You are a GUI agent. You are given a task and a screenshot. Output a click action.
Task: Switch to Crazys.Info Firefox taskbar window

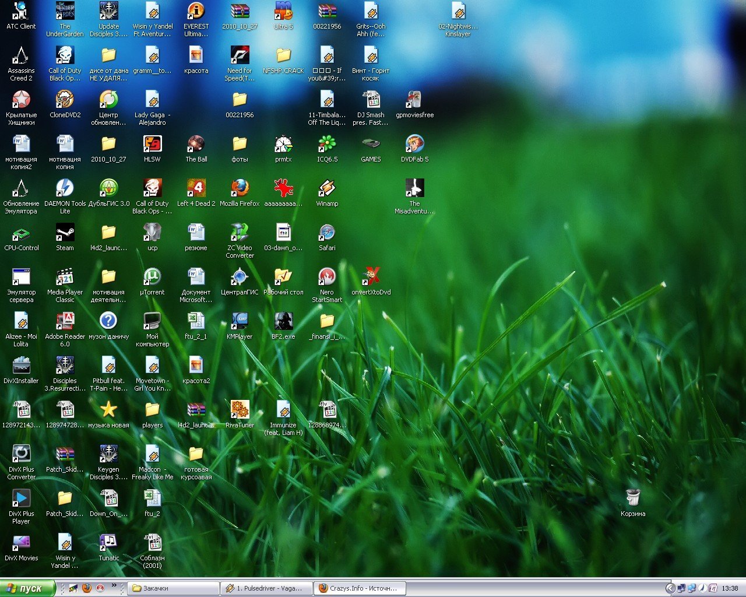coord(359,588)
